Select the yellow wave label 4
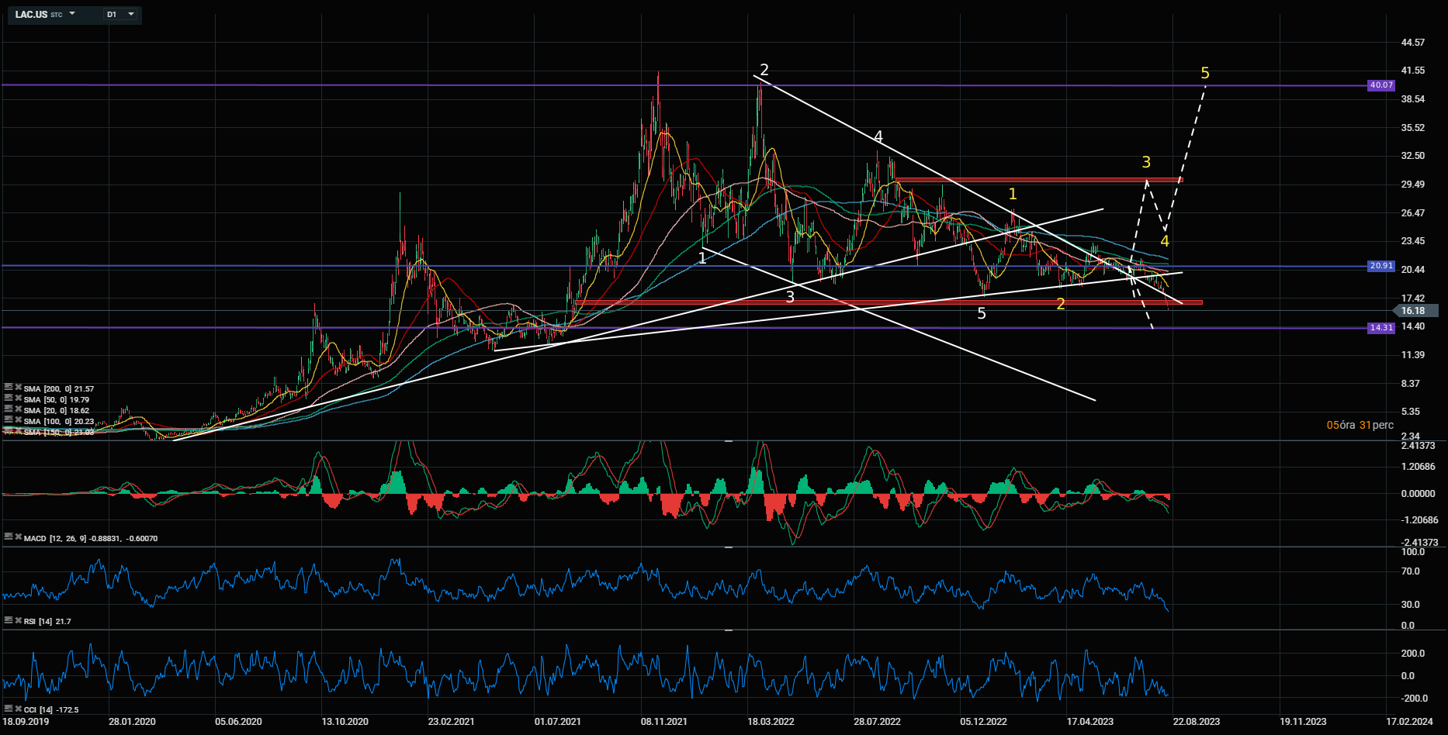 1165,242
